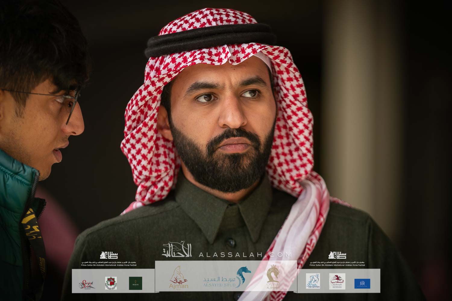452x301 pixels.
Task: Click the Samjad sponsor logo
Action: click(x=85, y=283)
